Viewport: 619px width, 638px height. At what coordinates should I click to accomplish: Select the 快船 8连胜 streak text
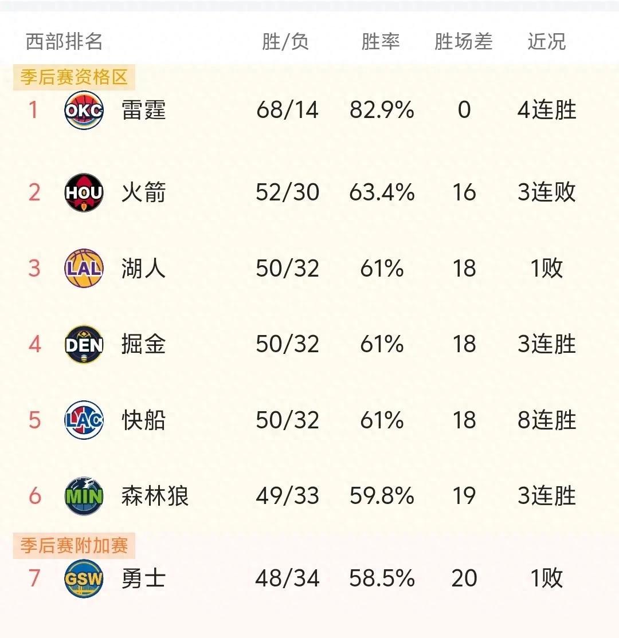pyautogui.click(x=547, y=420)
